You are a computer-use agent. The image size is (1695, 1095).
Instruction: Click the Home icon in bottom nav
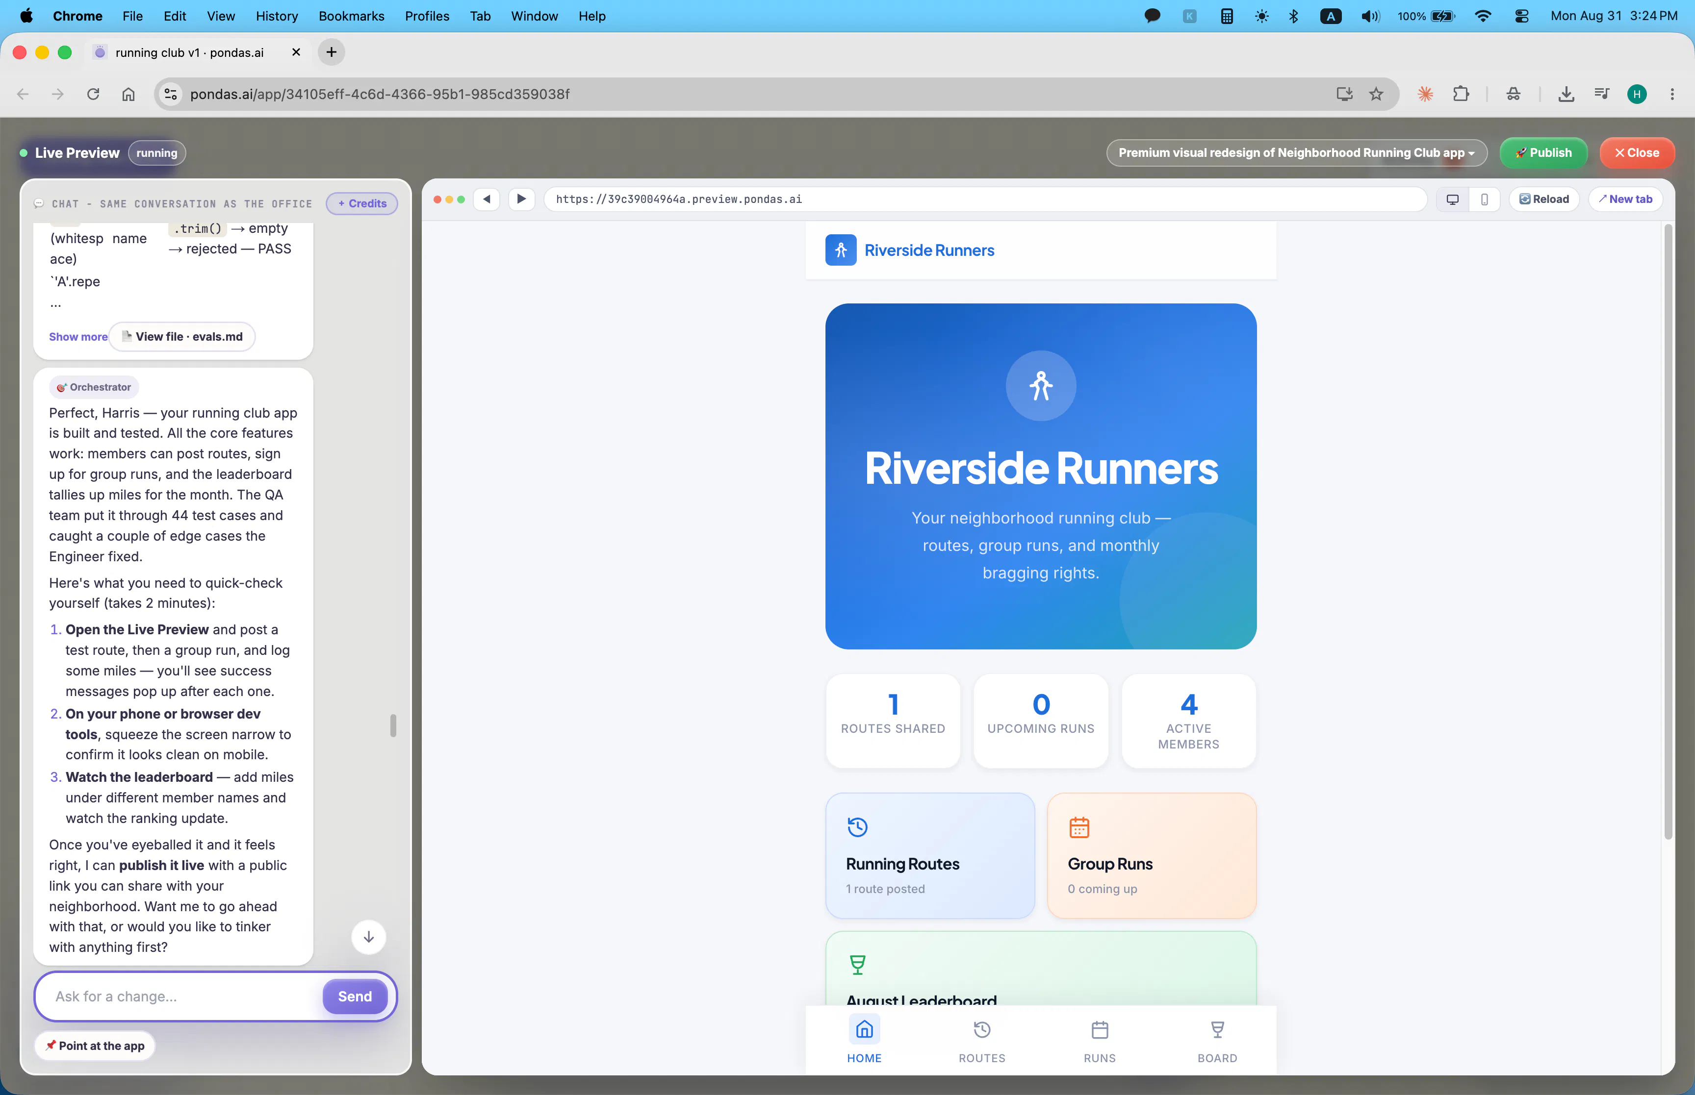(864, 1030)
